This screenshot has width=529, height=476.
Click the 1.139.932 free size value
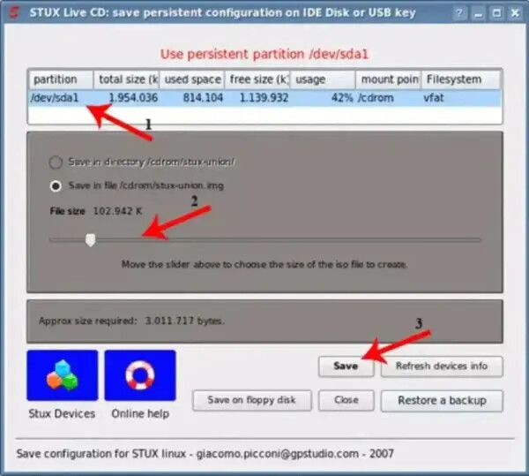click(x=264, y=98)
